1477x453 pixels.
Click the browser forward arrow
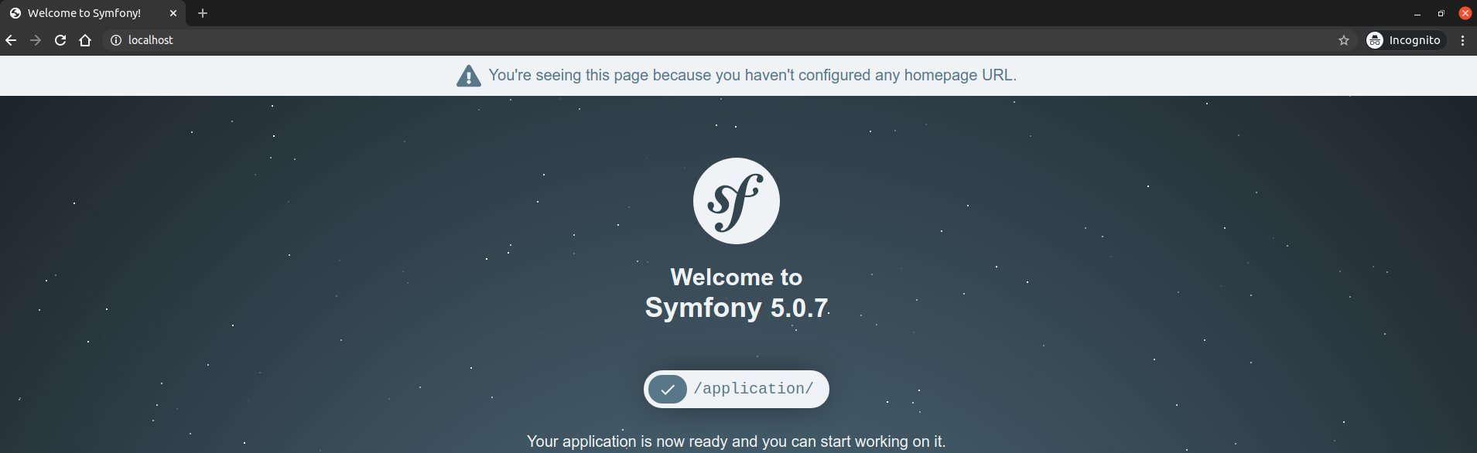click(36, 40)
